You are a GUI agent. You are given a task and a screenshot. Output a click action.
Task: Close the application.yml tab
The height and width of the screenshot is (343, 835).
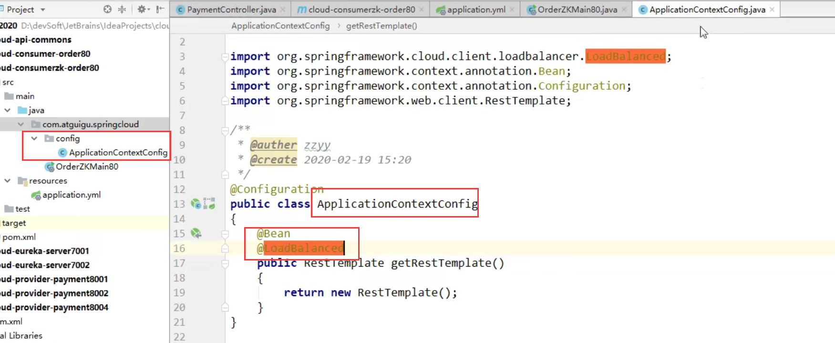(x=512, y=10)
